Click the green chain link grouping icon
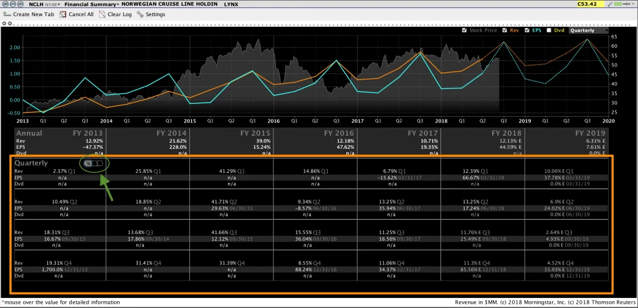 (617, 4)
